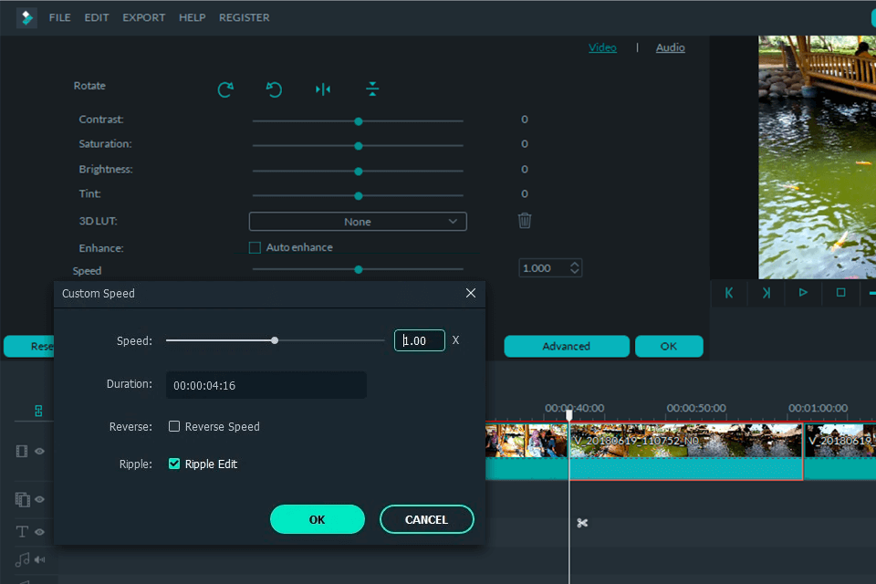The image size is (876, 584).
Task: Mute the music track speaker icon
Action: coord(39,559)
